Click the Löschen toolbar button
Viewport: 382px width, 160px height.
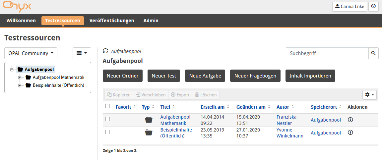tap(206, 95)
